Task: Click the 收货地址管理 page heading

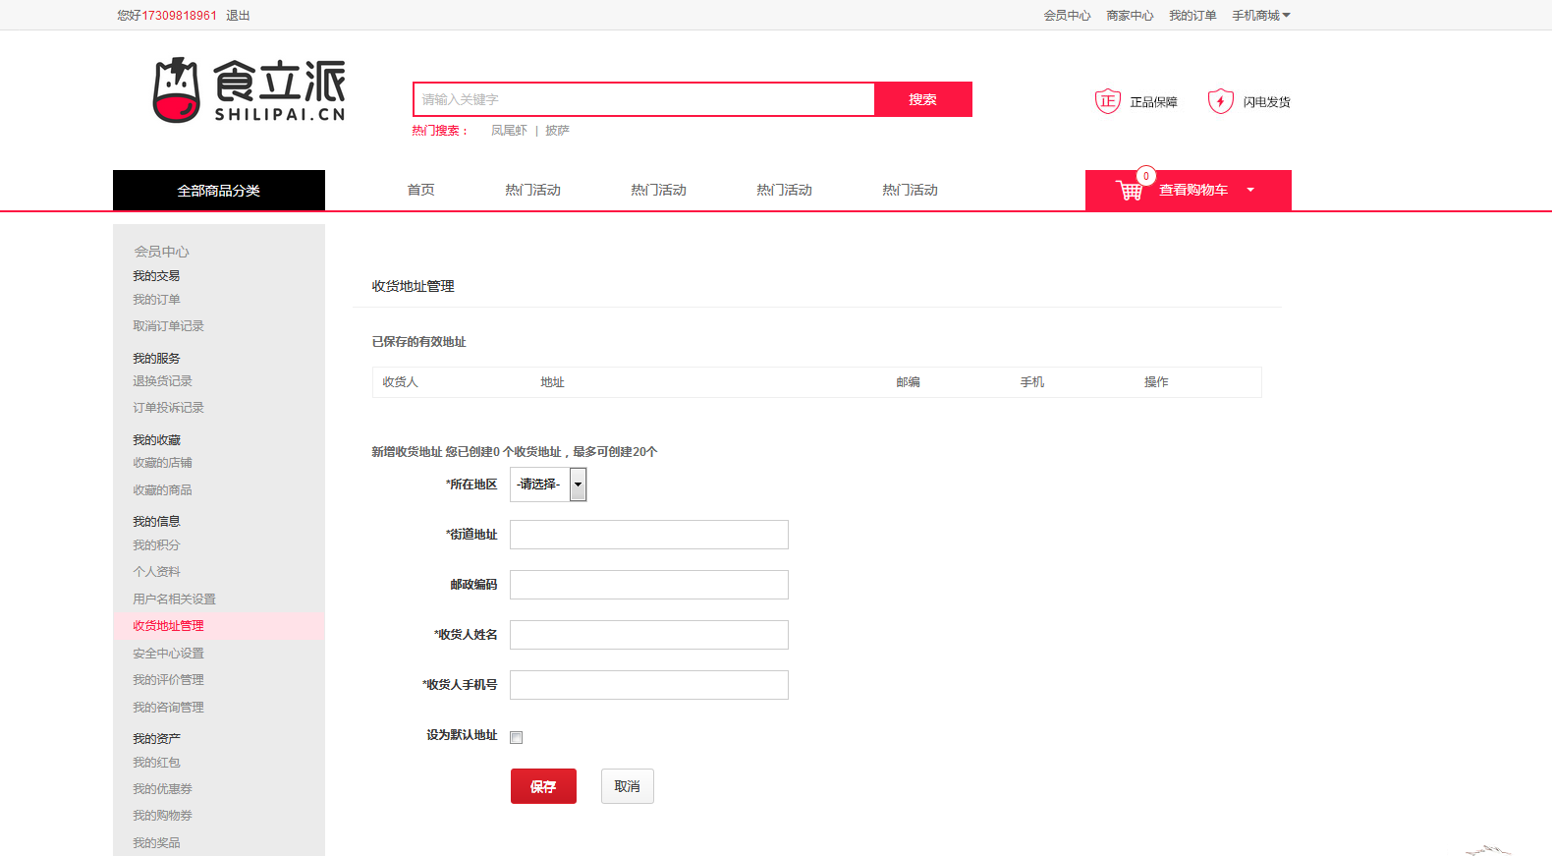Action: [413, 286]
